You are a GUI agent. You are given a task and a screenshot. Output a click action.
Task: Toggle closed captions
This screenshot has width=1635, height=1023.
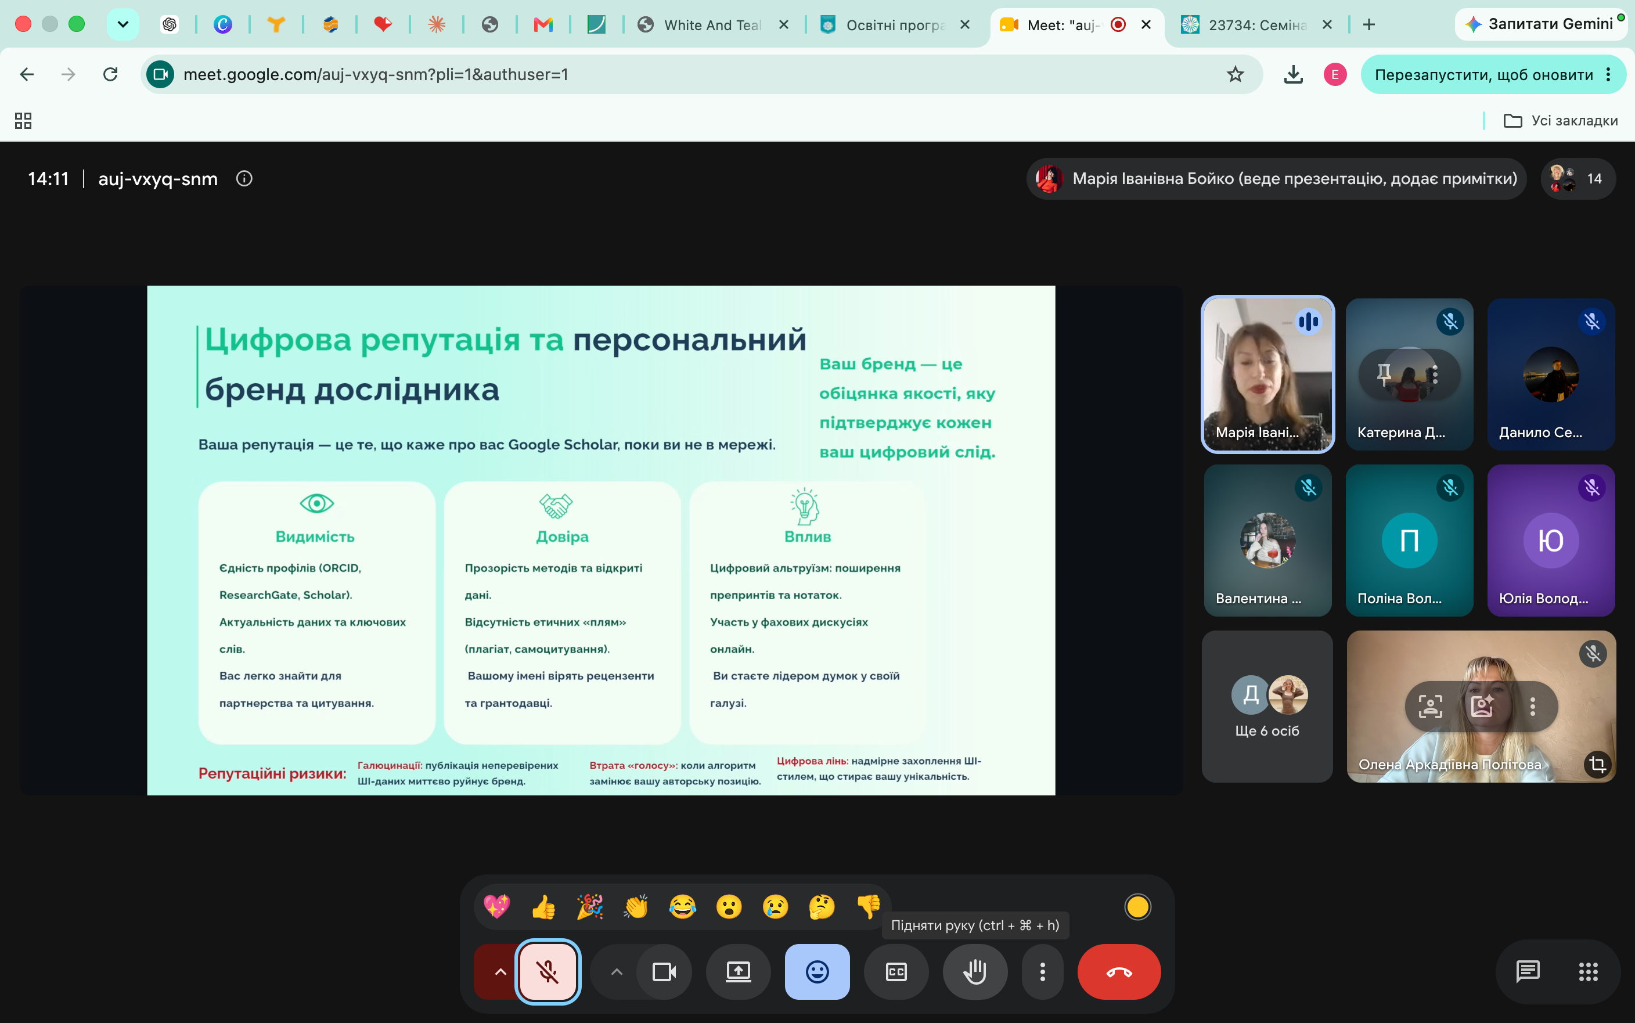pyautogui.click(x=896, y=971)
